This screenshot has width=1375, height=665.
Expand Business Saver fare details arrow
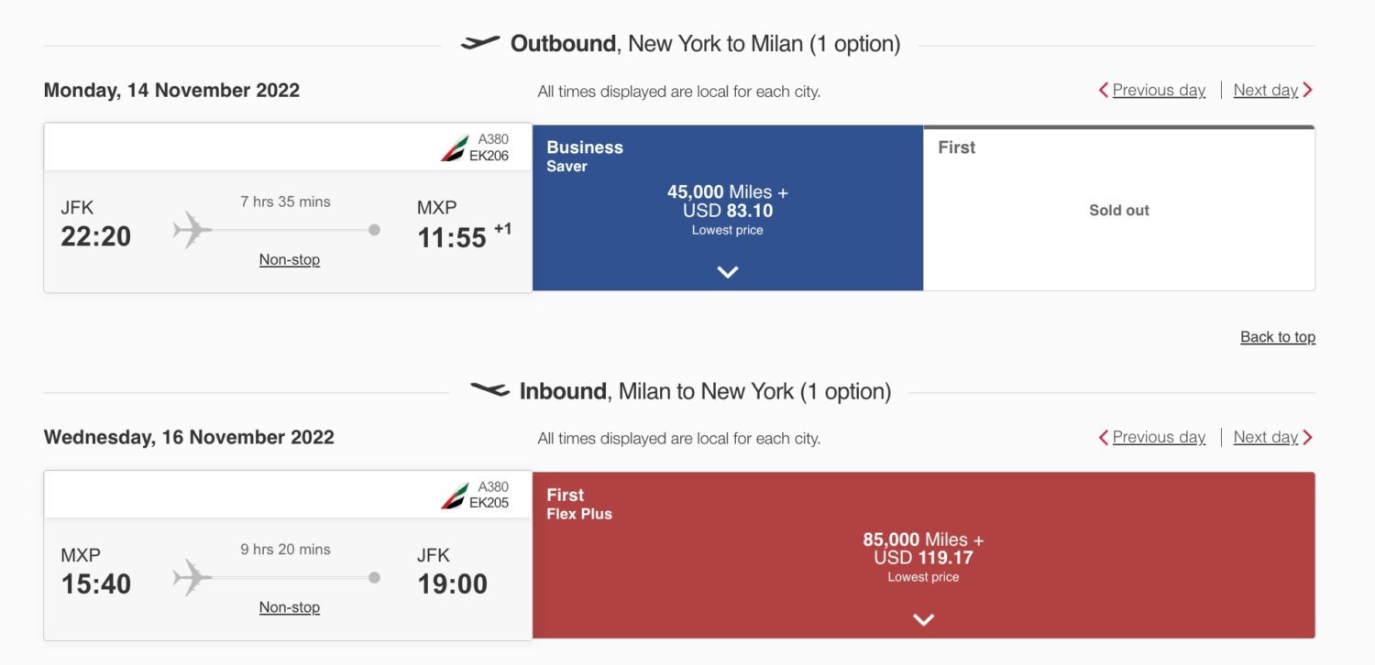[727, 271]
